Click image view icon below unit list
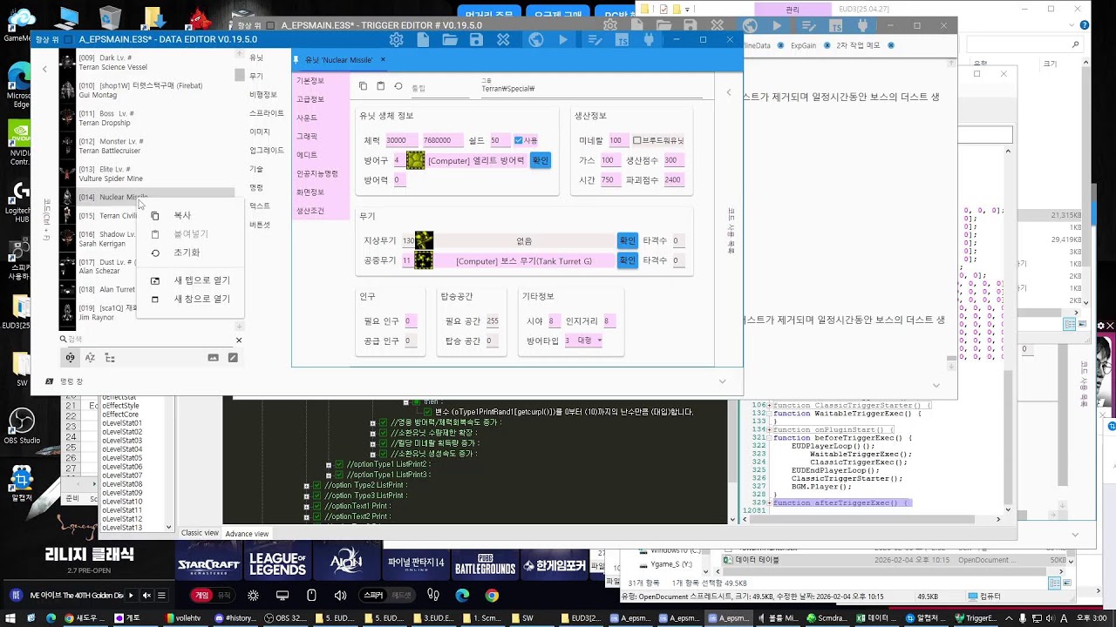Viewport: 1116px width, 627px height. point(213,358)
